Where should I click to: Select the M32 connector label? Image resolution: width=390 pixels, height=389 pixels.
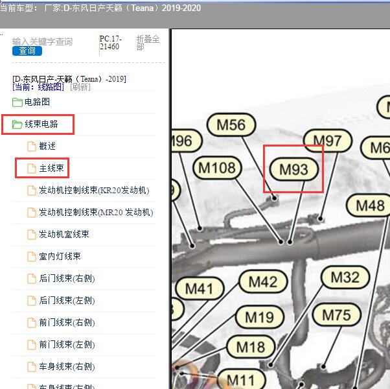point(345,277)
